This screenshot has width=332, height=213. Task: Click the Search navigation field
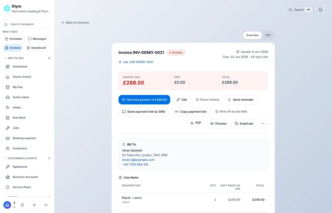coord(27,24)
